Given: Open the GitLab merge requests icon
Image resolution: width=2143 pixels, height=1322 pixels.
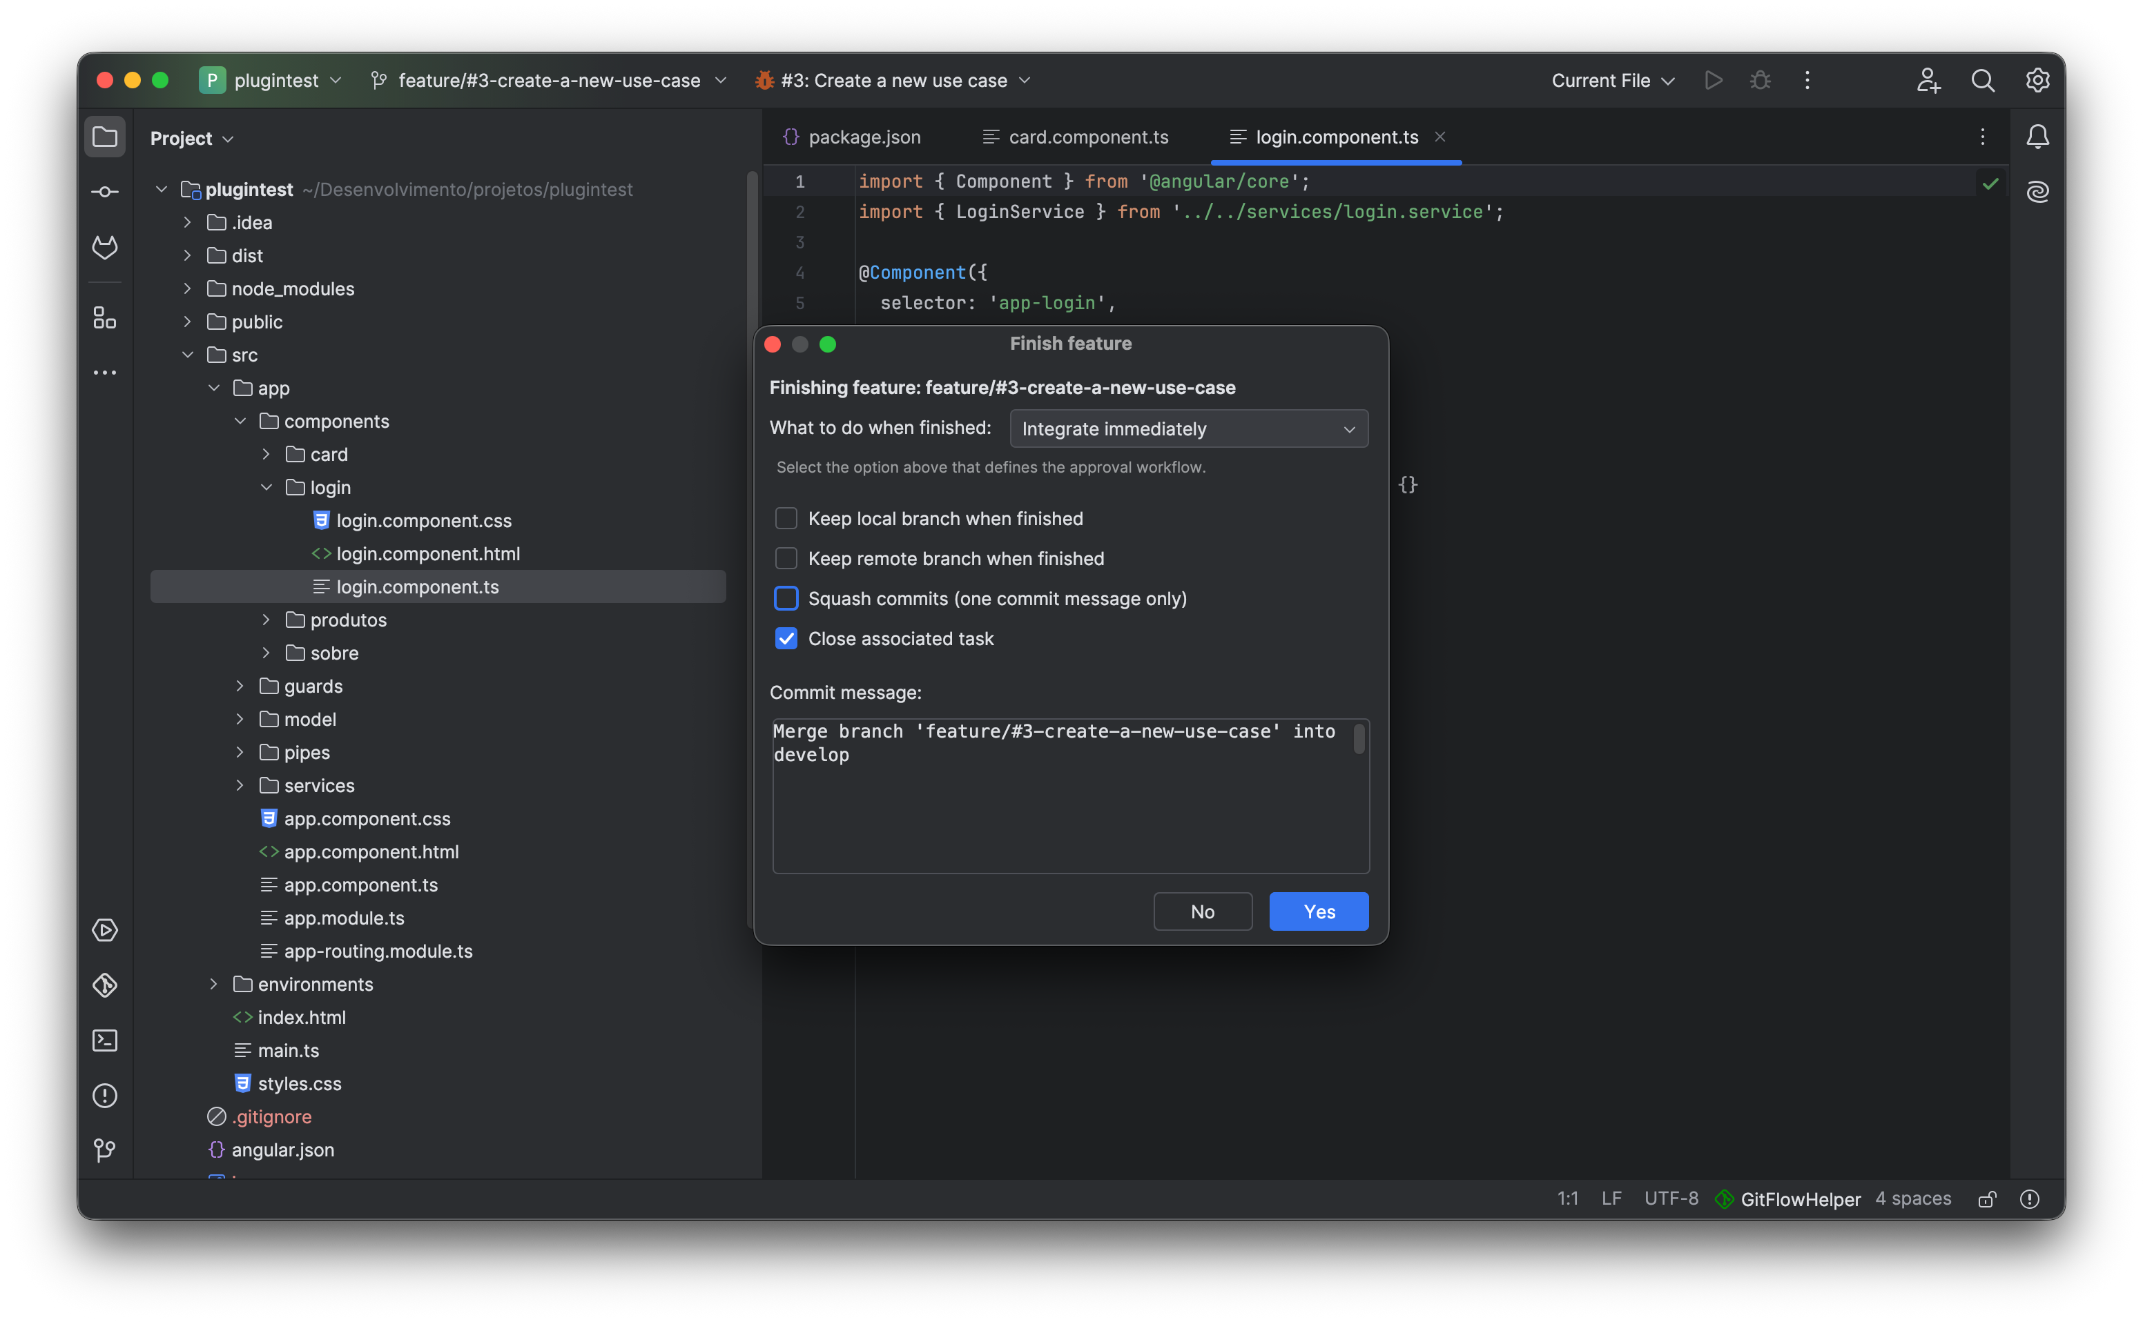Looking at the screenshot, I should (105, 248).
